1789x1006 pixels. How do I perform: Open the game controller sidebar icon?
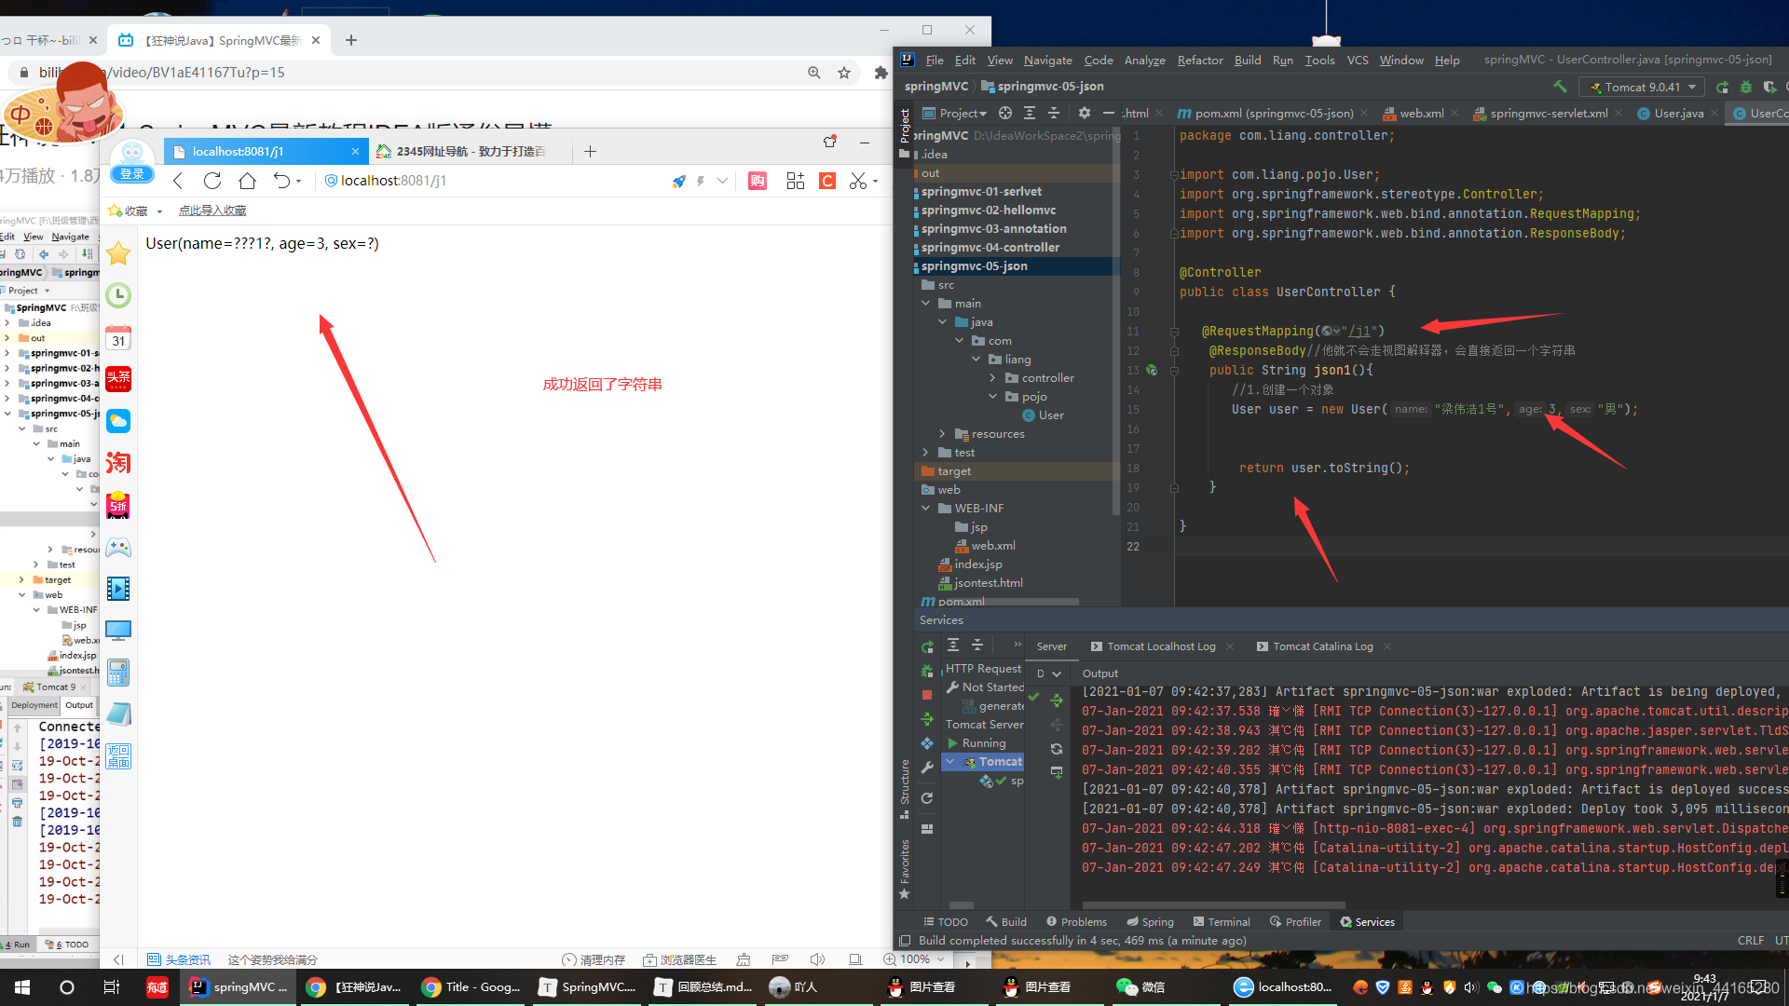pyautogui.click(x=118, y=547)
